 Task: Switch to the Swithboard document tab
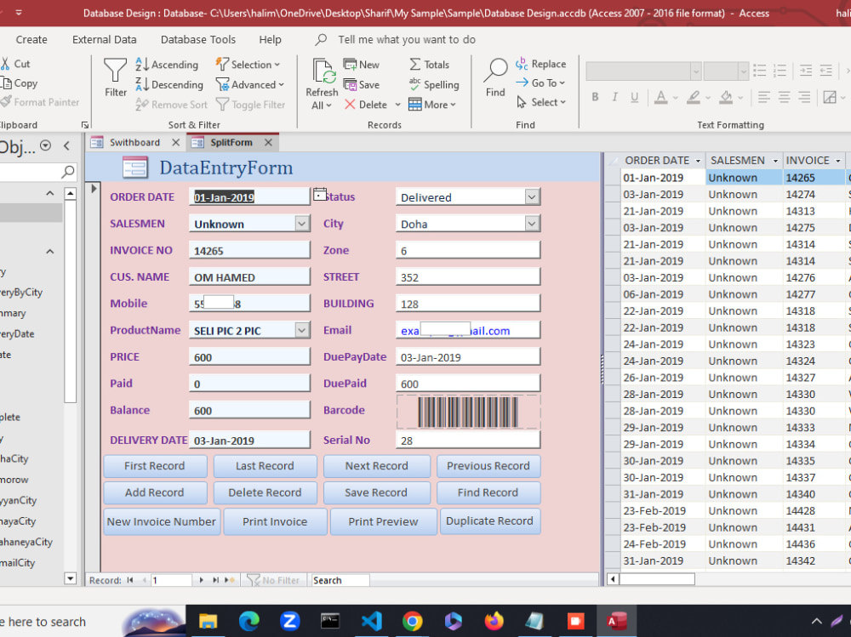(134, 142)
